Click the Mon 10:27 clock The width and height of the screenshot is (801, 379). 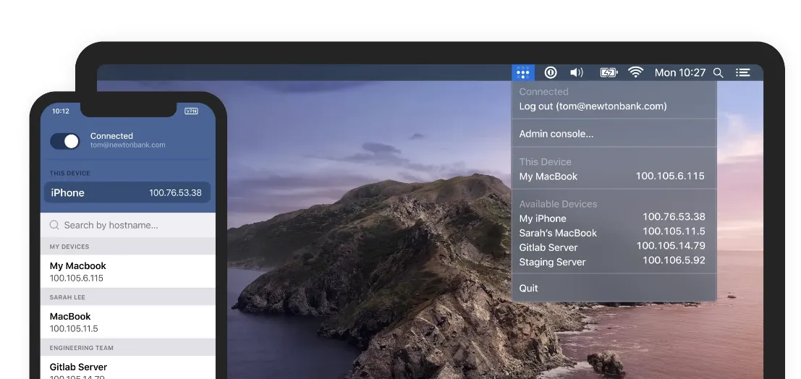coord(680,72)
